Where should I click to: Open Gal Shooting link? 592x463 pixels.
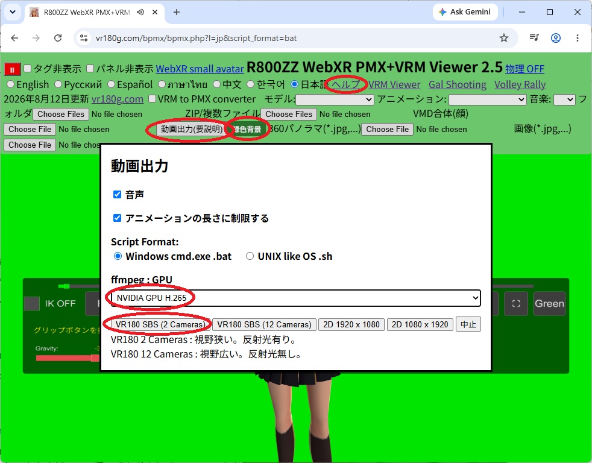[x=457, y=84]
